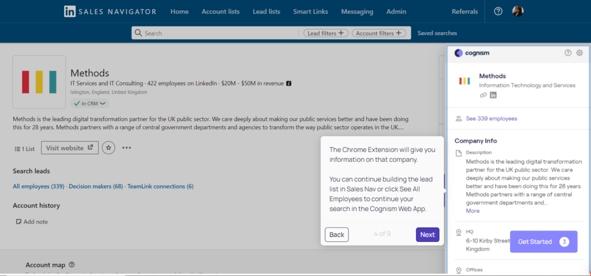Open the user profile avatar menu
Image resolution: width=591 pixels, height=276 pixels.
[x=518, y=12]
